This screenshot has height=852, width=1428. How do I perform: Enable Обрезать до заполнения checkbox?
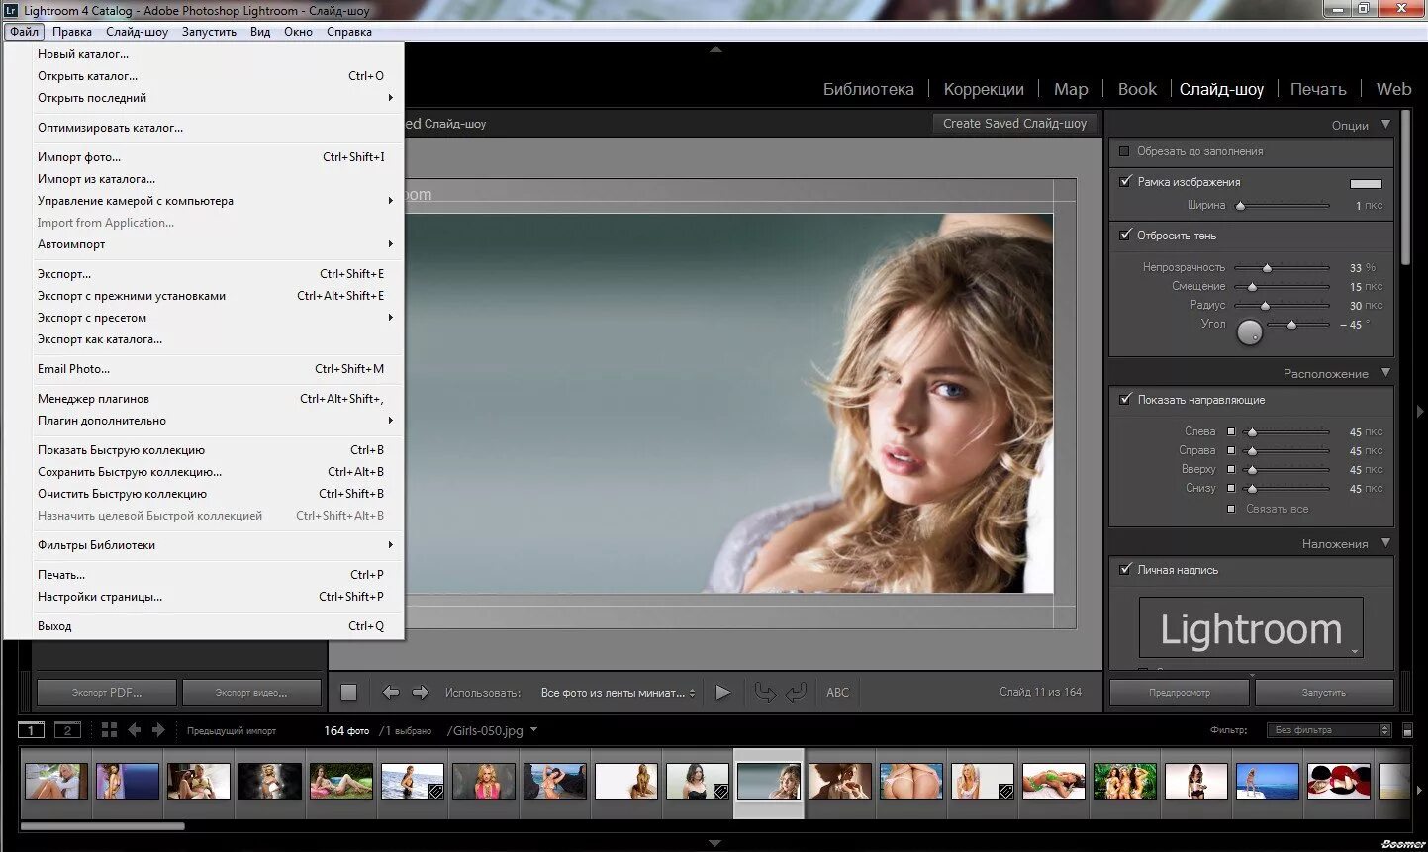(1124, 151)
